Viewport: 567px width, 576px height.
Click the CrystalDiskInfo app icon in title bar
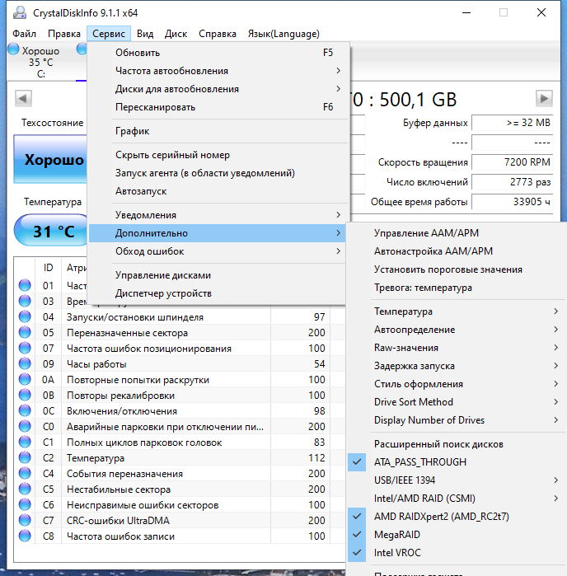(x=20, y=13)
